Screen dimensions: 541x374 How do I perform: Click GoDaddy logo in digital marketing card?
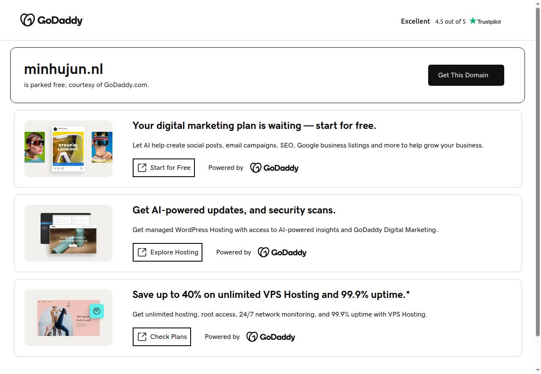click(274, 168)
